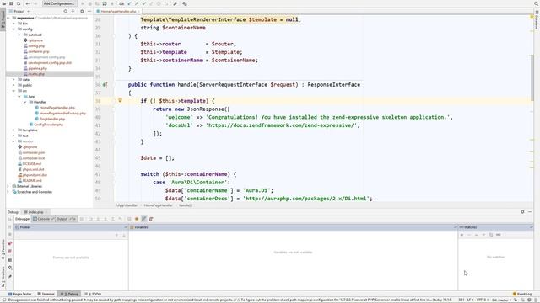This screenshot has height=303, width=540.
Task: Hide the Debug tool window
Action: pos(530,212)
